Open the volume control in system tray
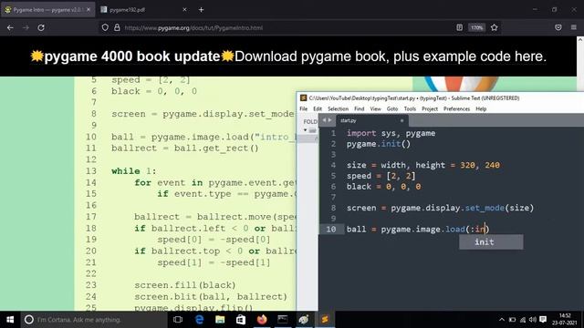The height and width of the screenshot is (328, 584). (533, 320)
